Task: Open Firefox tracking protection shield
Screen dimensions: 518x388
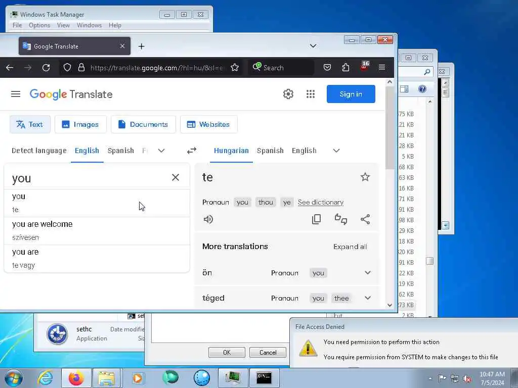Action: (67, 68)
